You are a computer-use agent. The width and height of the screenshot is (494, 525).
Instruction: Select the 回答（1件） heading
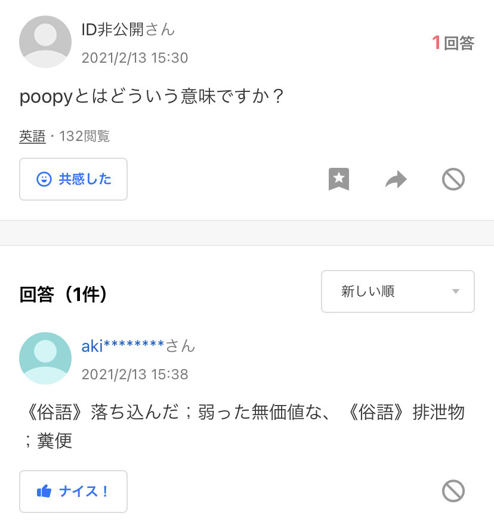point(64,294)
